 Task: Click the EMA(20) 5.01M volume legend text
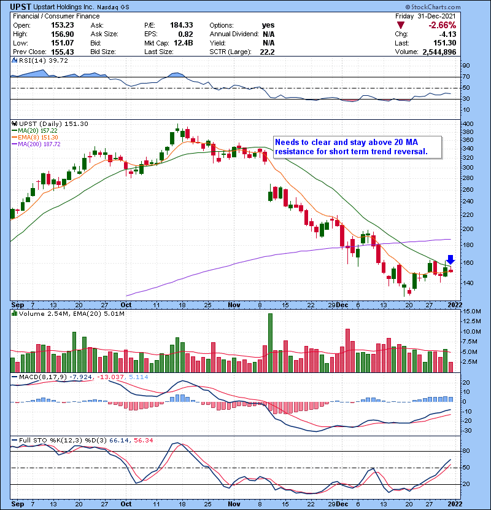pyautogui.click(x=100, y=313)
